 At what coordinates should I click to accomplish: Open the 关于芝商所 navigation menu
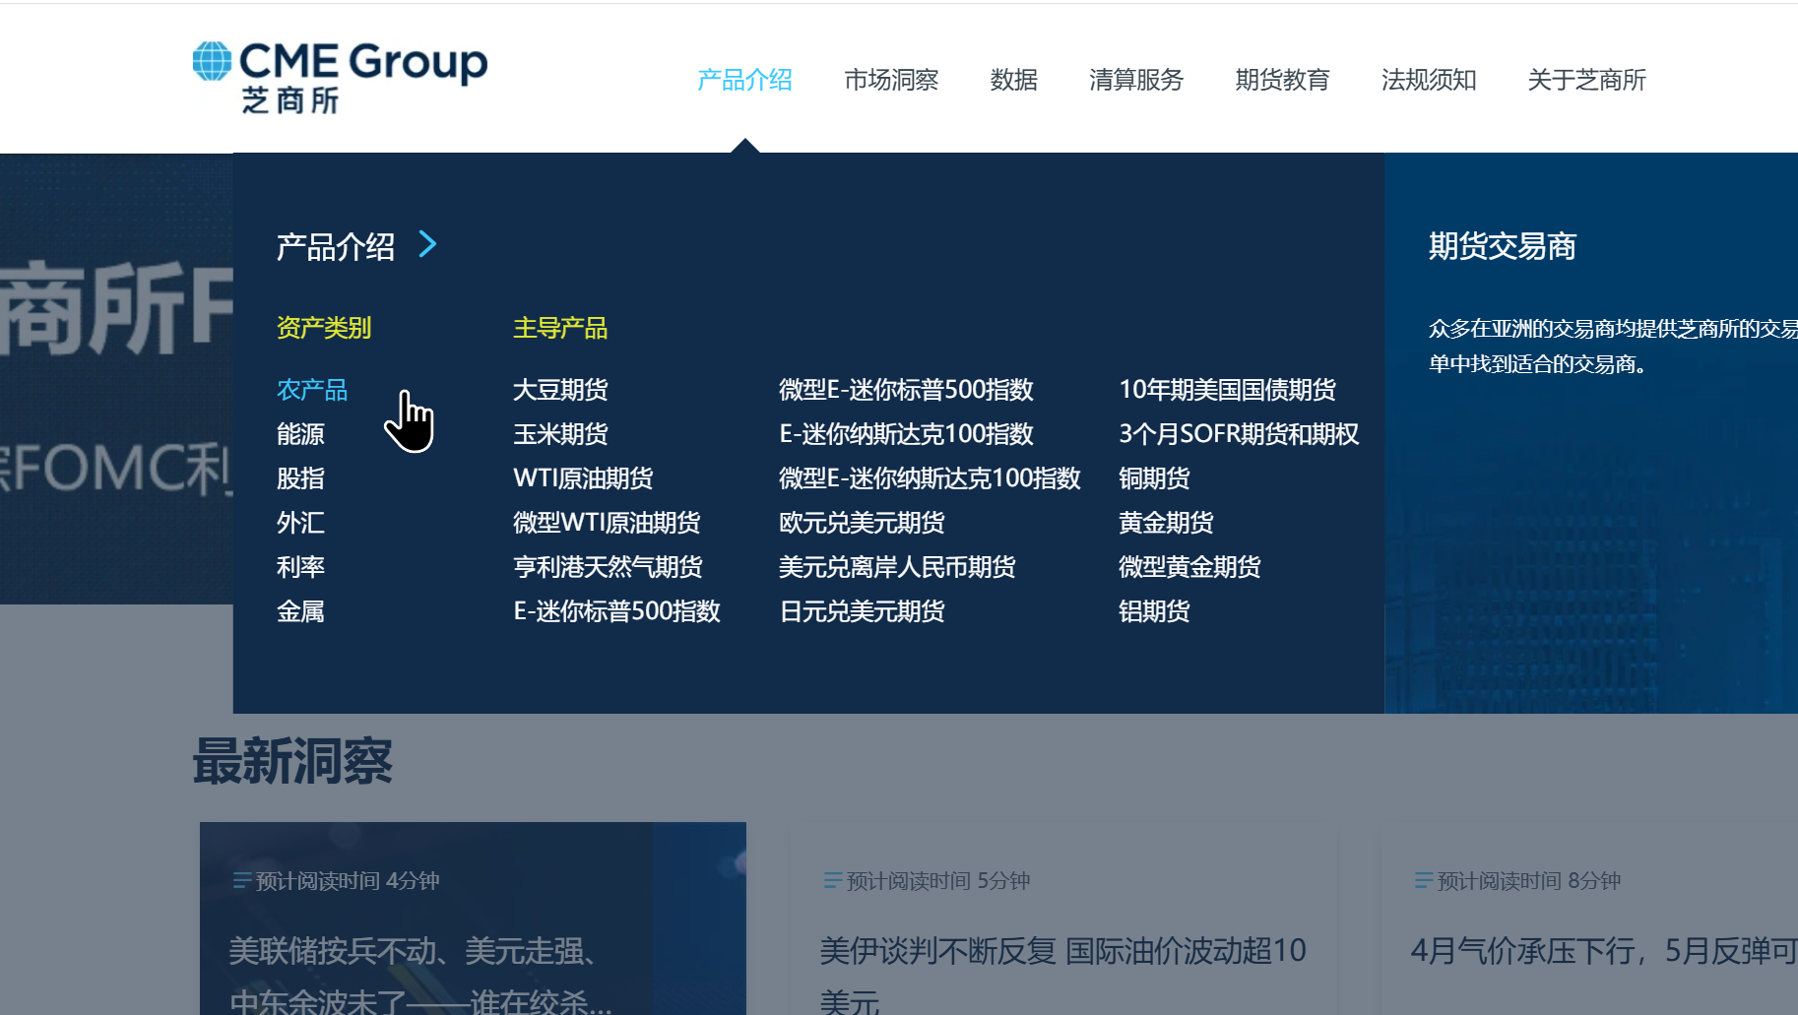pos(1586,80)
